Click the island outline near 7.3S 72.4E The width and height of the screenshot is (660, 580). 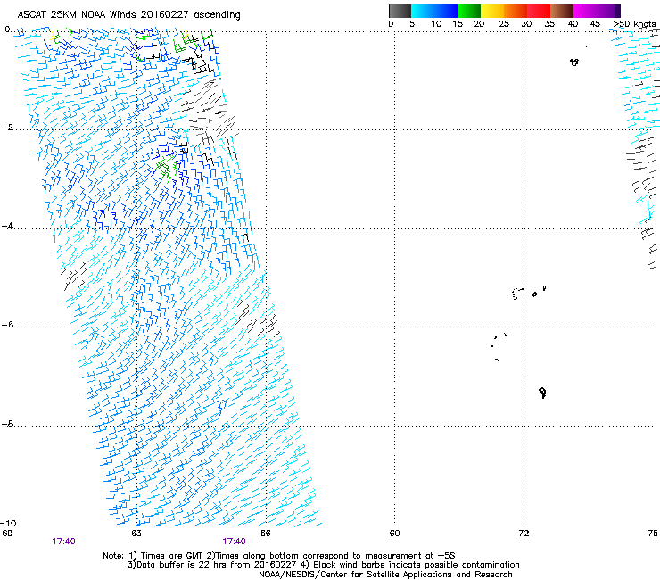pyautogui.click(x=542, y=393)
